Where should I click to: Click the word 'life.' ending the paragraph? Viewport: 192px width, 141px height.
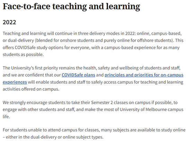[6, 116]
